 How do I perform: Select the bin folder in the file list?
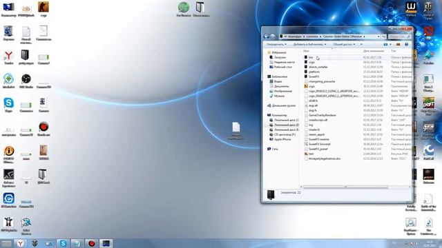pyautogui.click(x=311, y=57)
